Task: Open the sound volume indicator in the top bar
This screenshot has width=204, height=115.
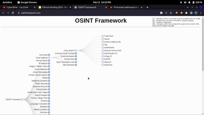Action: (185, 2)
